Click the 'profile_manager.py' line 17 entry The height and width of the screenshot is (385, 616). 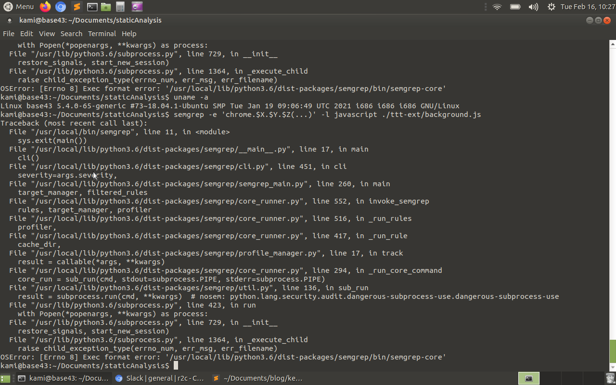(206, 253)
